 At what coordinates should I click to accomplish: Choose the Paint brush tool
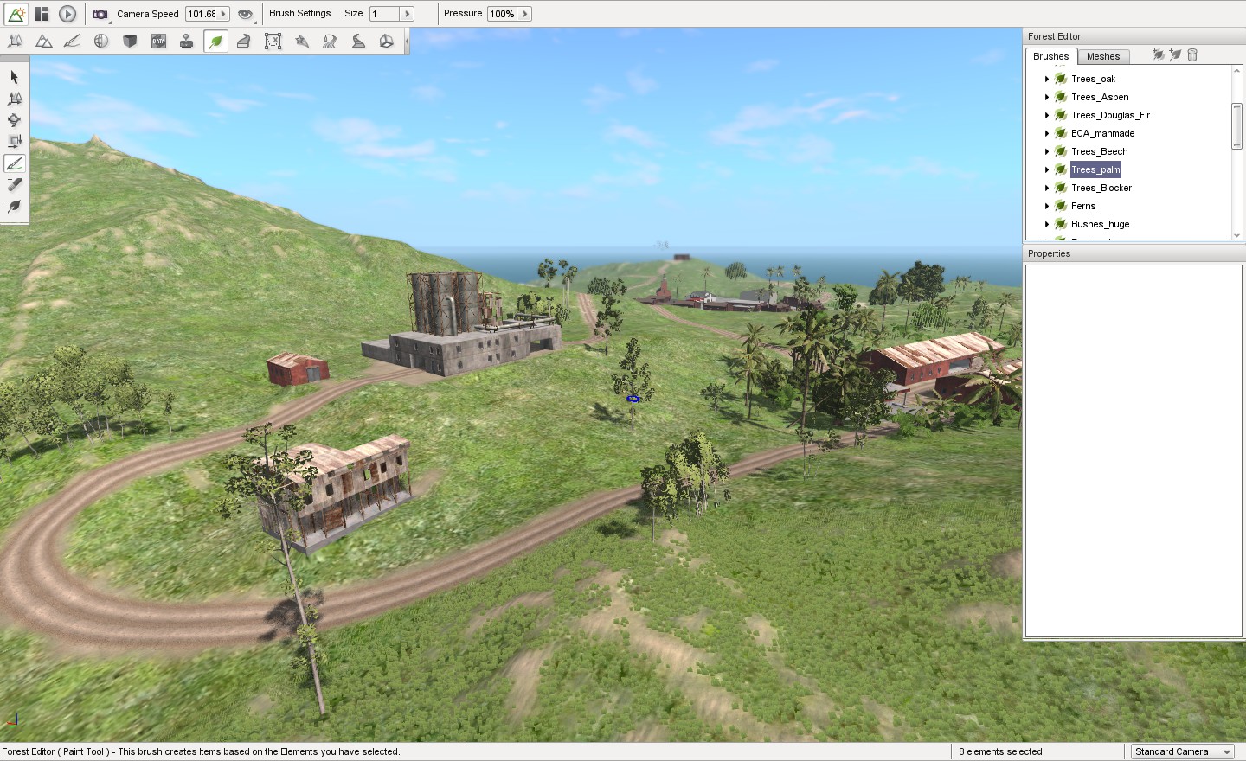pos(14,163)
